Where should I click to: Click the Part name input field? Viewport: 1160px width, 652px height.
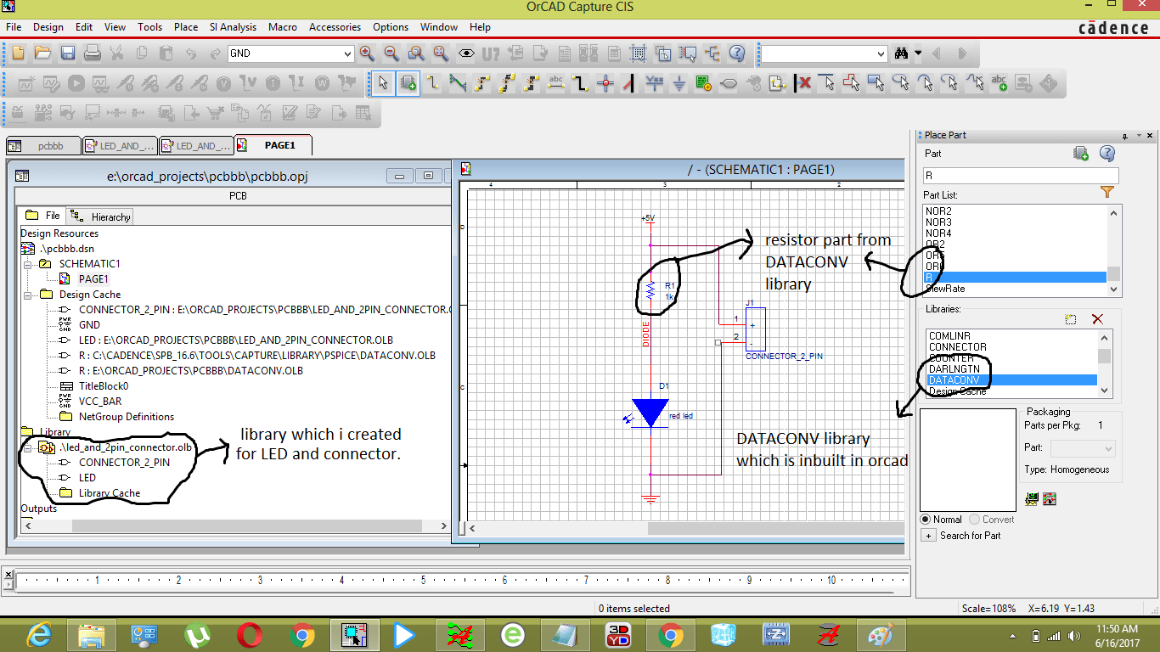pyautogui.click(x=1021, y=176)
